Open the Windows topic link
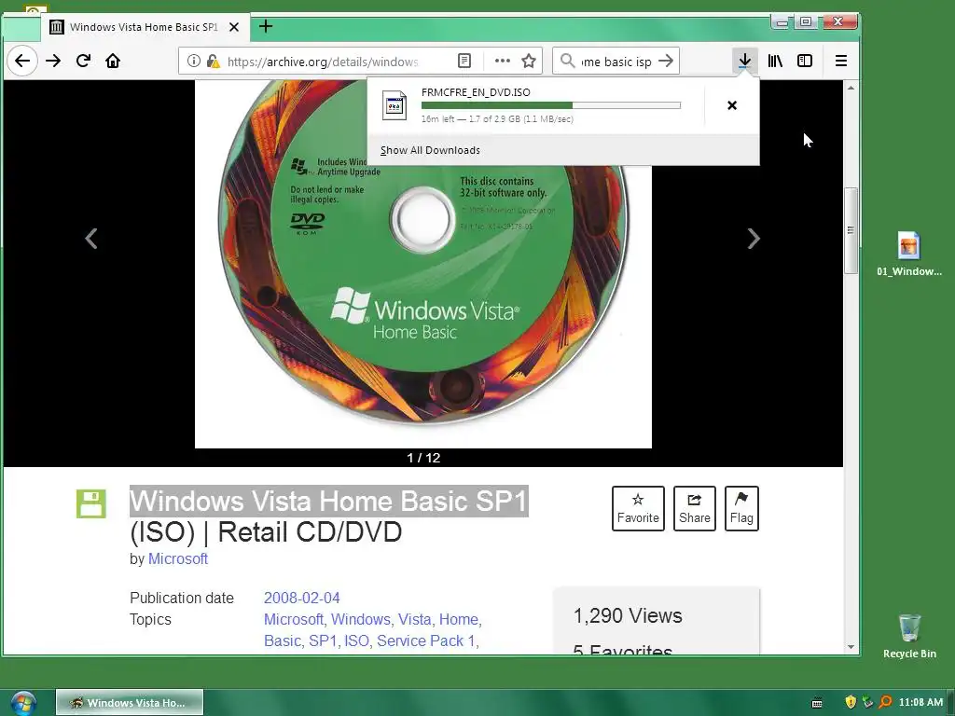The height and width of the screenshot is (716, 955). (361, 619)
